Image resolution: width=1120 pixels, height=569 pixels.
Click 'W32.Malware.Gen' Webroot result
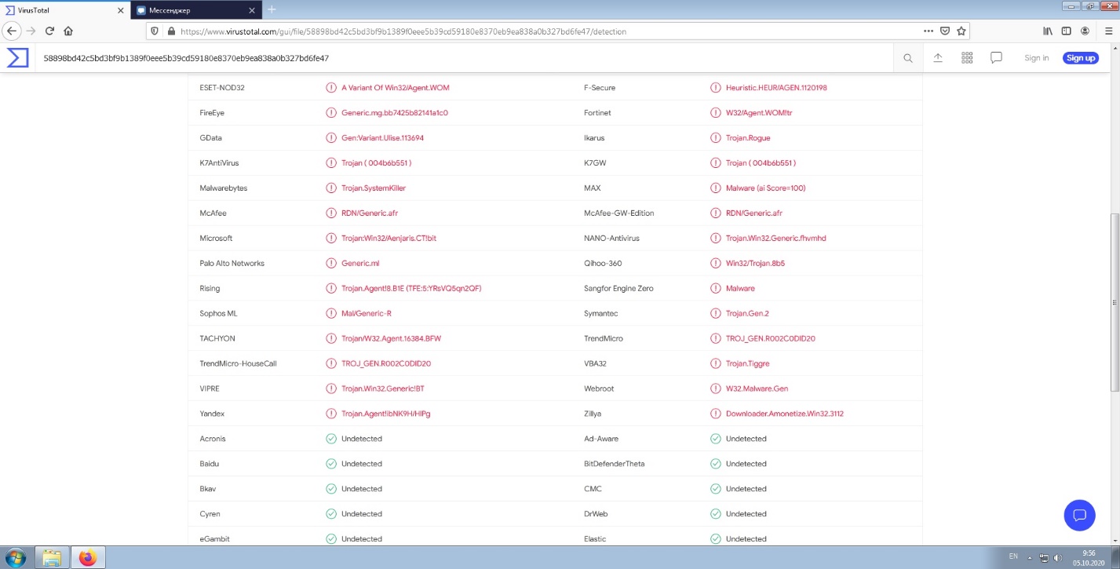tap(757, 388)
